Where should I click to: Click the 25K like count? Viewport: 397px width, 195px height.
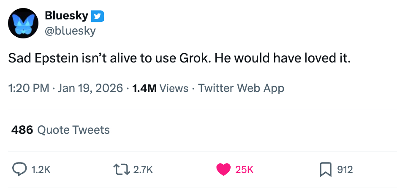244,170
